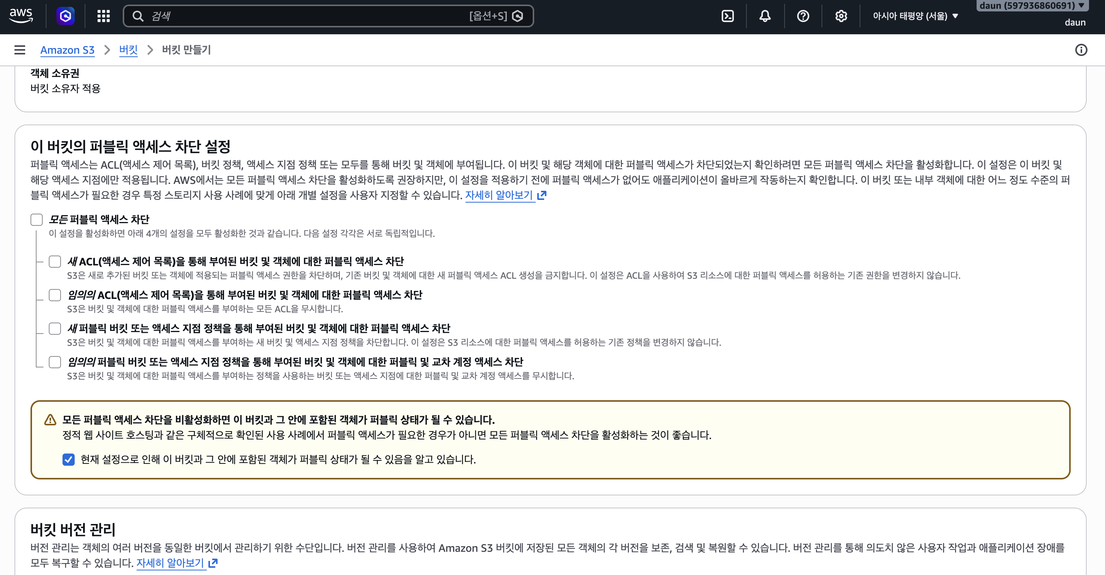Toggle the side navigation hamburger menu
This screenshot has width=1105, height=575.
pyautogui.click(x=20, y=50)
